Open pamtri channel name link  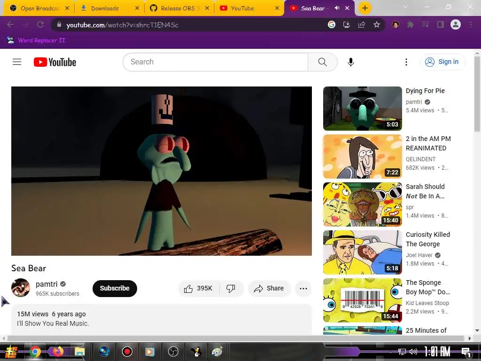pos(47,284)
